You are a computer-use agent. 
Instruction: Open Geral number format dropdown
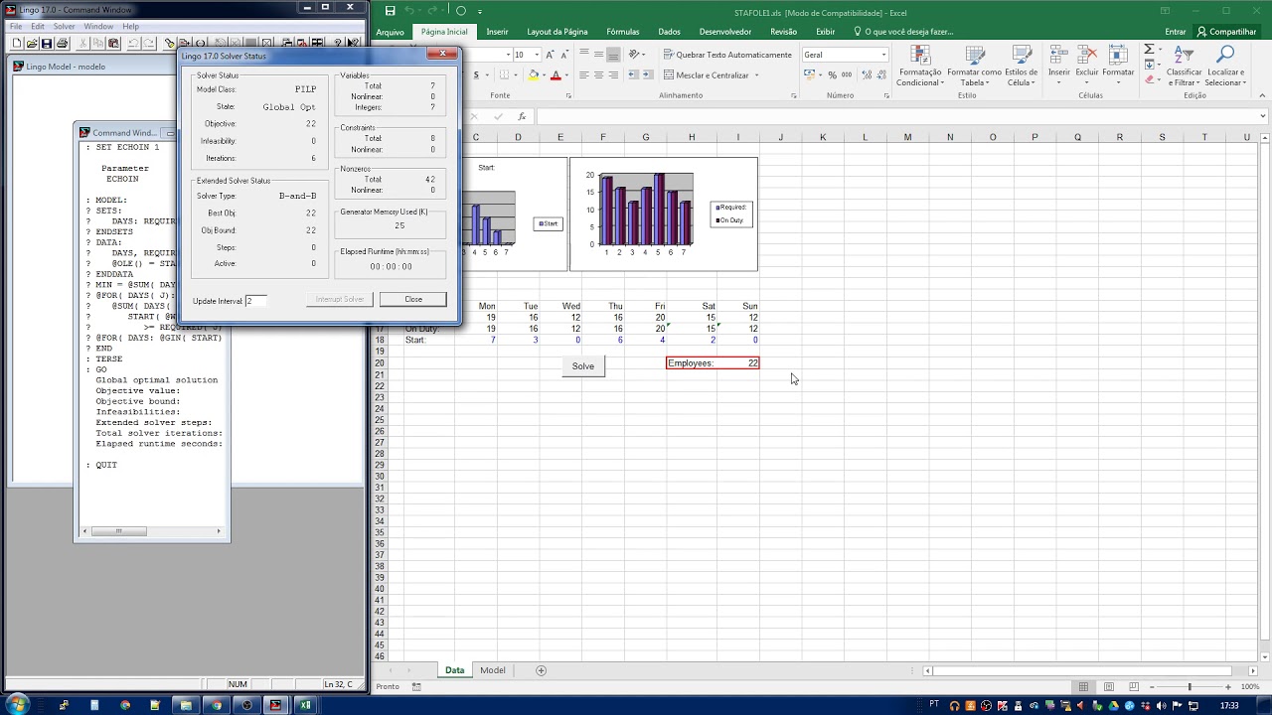[883, 55]
